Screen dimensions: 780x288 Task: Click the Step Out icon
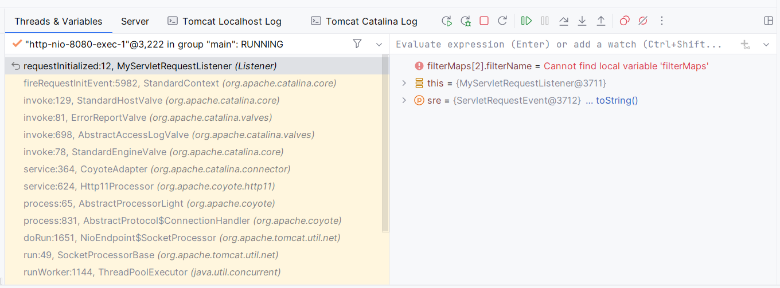point(601,21)
